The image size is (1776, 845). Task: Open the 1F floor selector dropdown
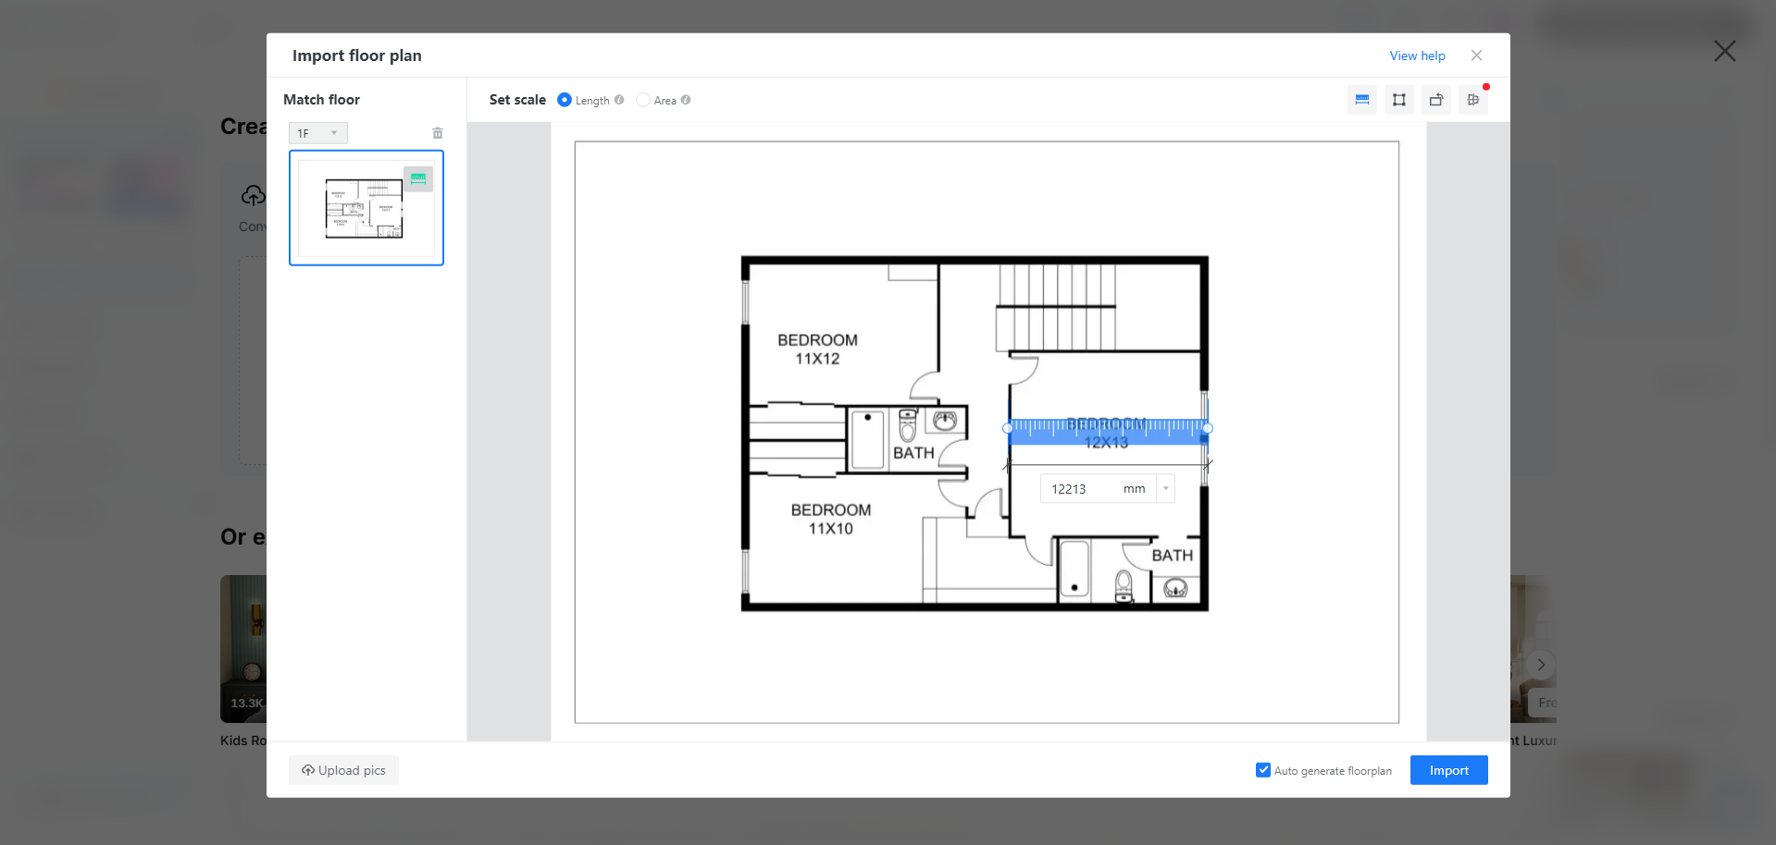pos(317,132)
